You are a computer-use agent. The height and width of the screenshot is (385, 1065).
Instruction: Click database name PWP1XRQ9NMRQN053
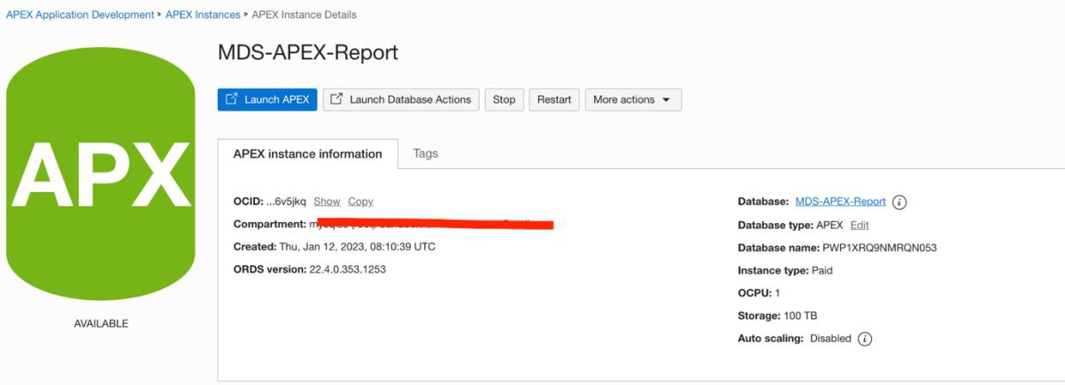pos(880,248)
